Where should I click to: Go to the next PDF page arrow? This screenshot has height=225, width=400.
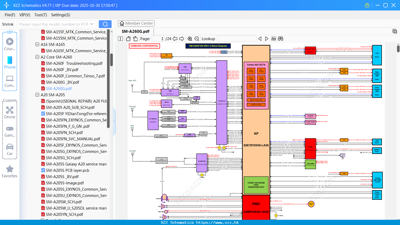coord(182,39)
